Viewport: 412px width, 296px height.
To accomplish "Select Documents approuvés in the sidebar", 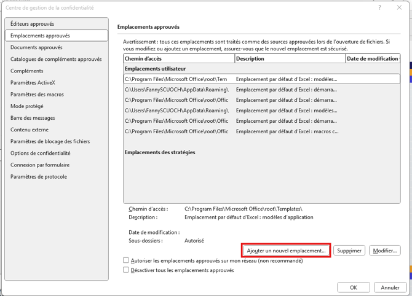I will point(36,47).
